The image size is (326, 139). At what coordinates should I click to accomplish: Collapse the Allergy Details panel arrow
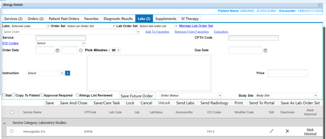click(319, 5)
